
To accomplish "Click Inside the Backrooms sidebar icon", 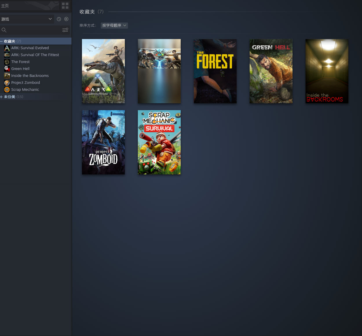I will [7, 76].
